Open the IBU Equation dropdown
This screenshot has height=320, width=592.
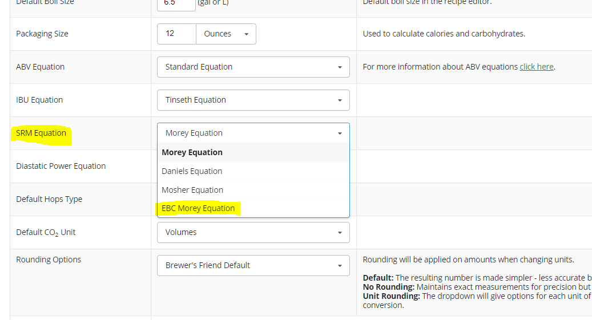(x=253, y=100)
